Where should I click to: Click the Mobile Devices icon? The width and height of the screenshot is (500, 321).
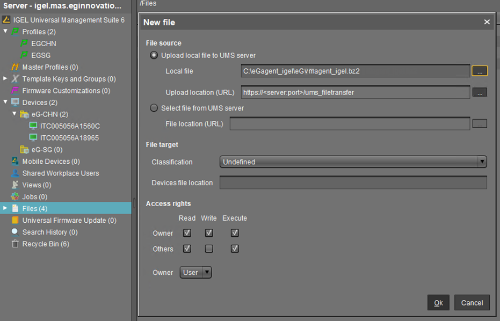[x=15, y=161]
